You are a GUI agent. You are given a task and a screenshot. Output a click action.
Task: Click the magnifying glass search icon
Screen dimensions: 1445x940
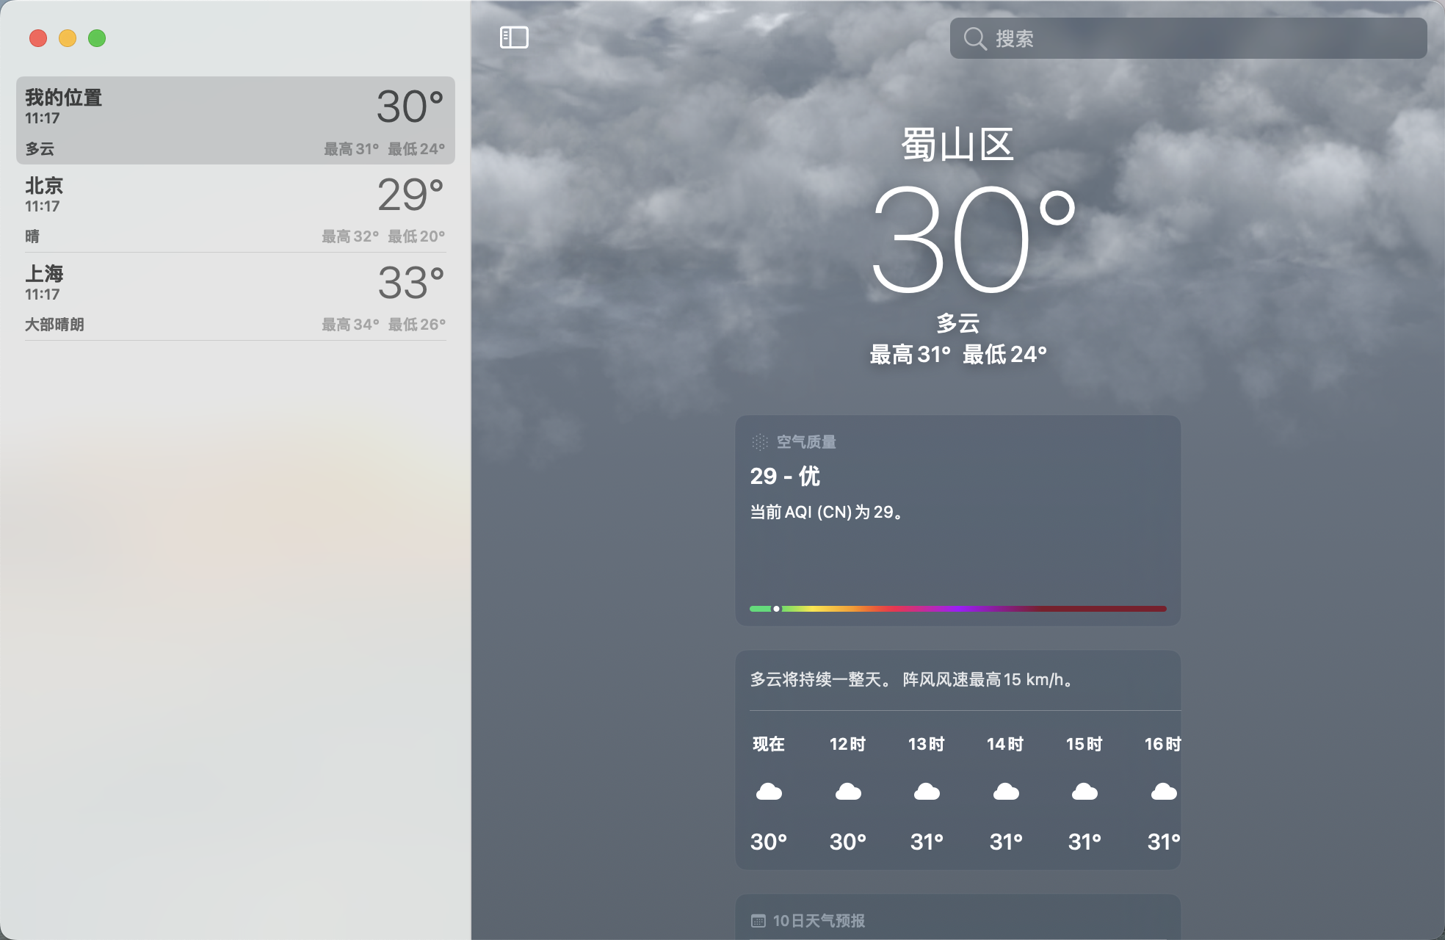click(974, 38)
